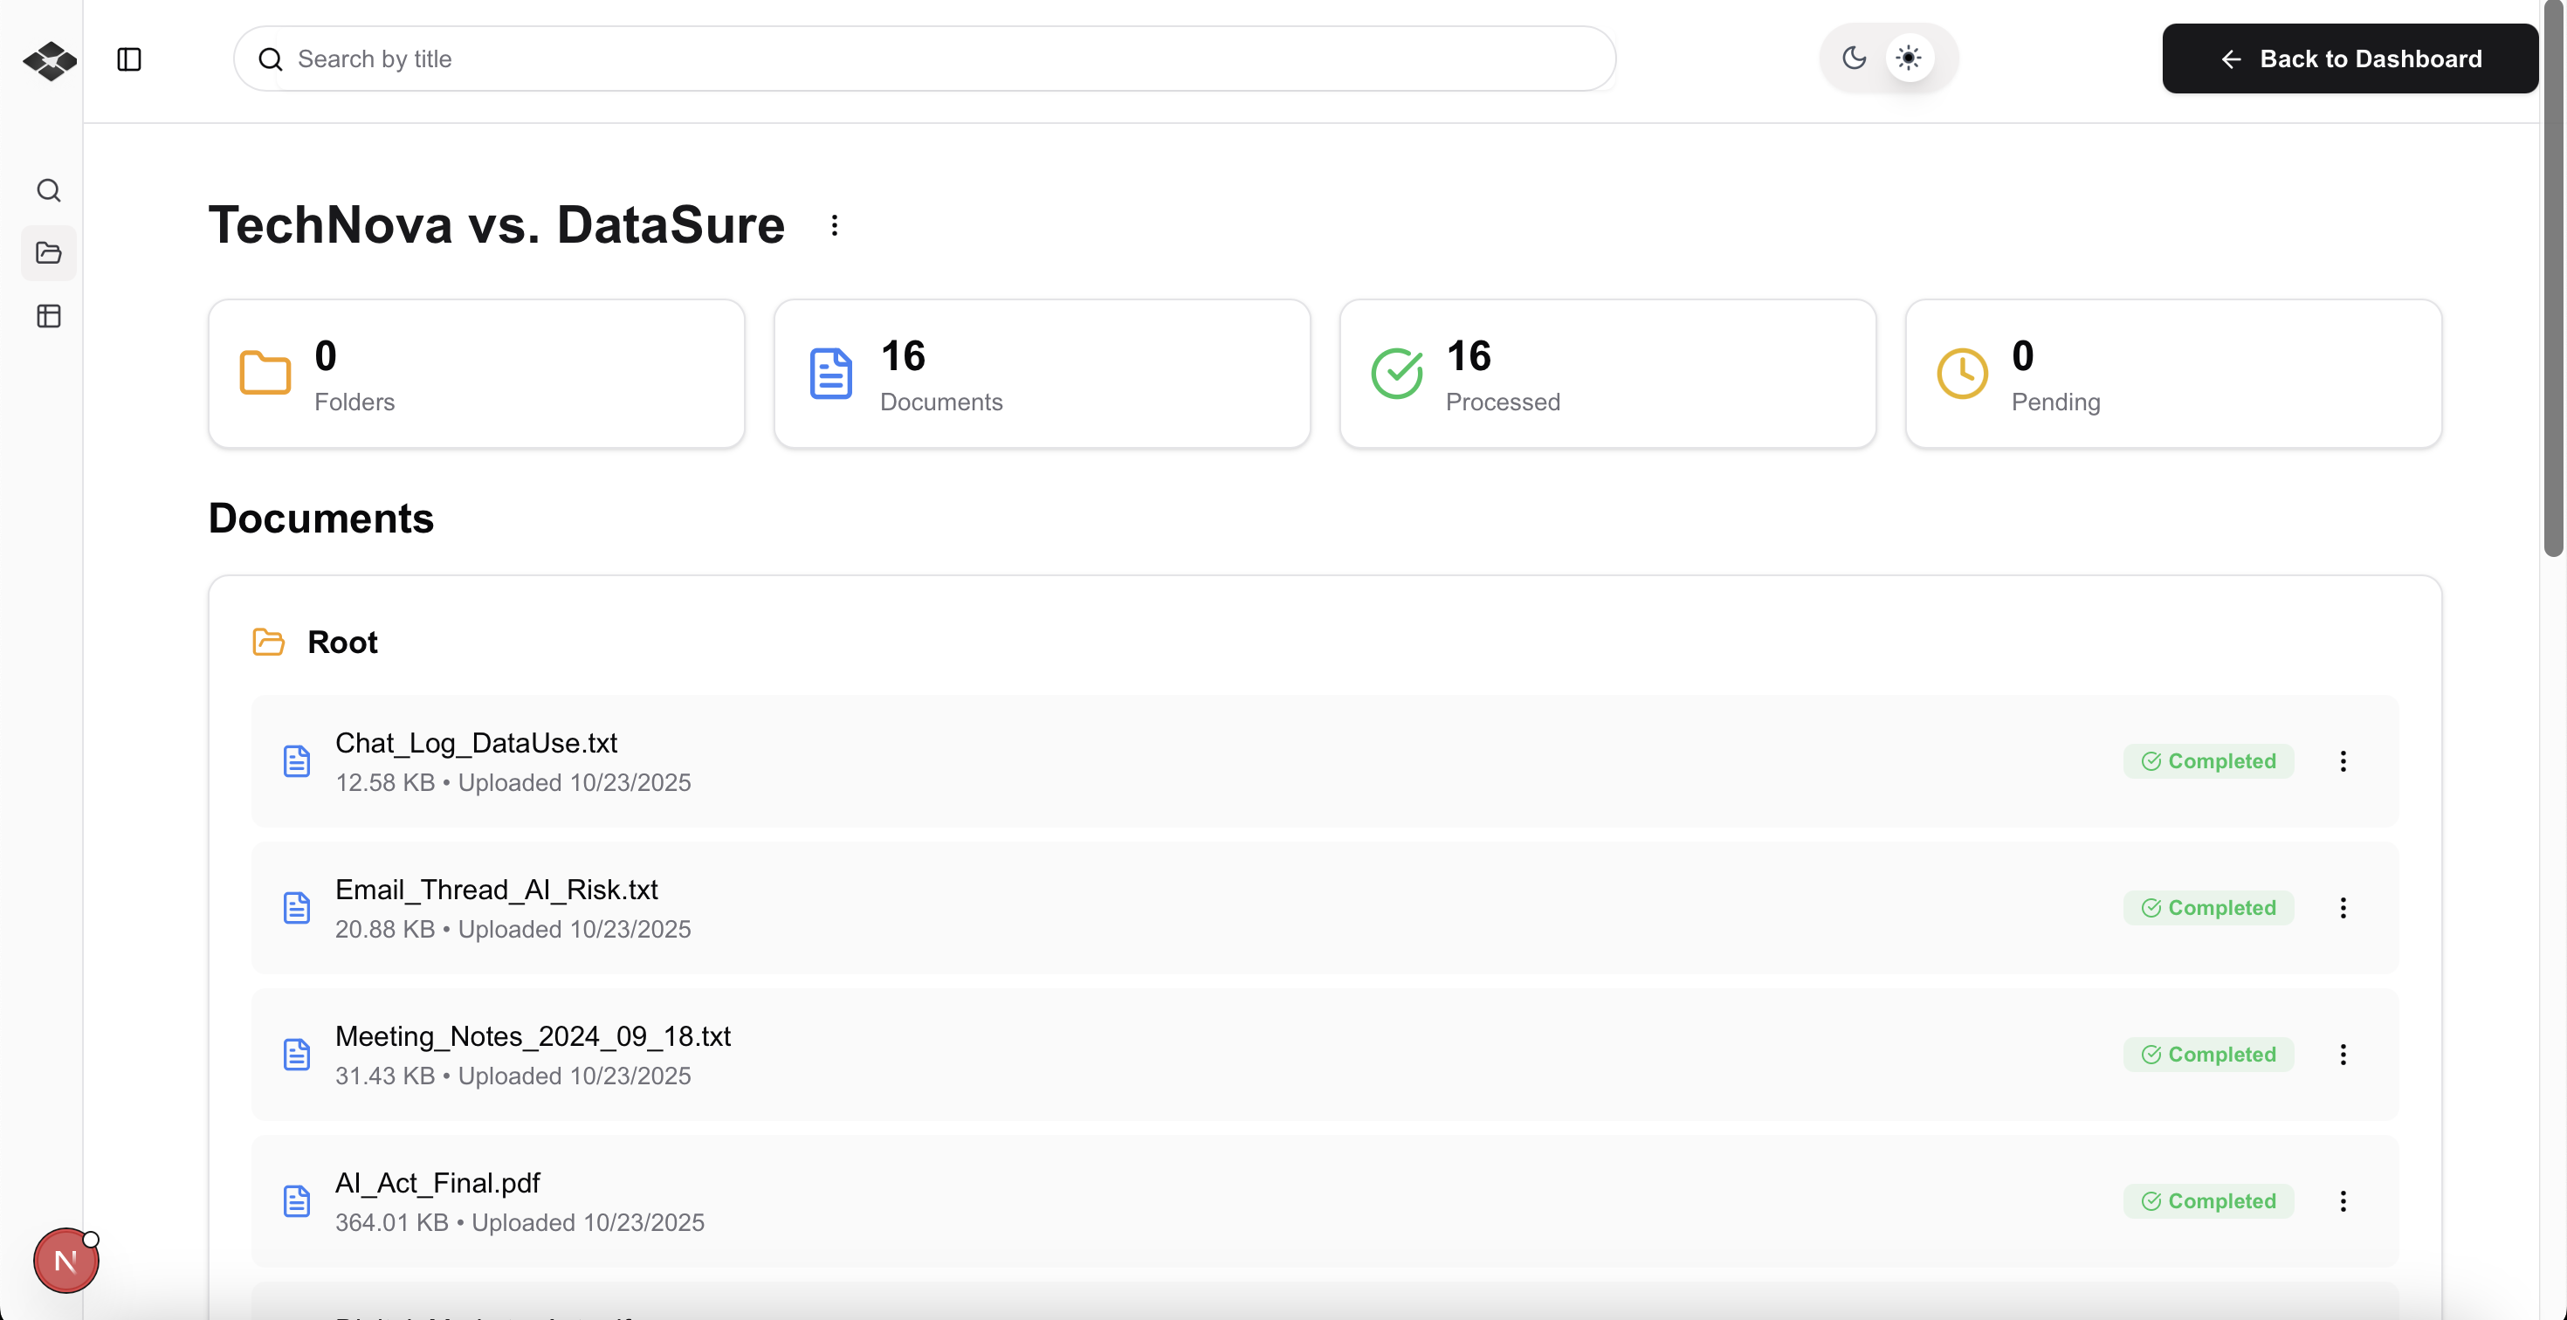Open TechNova vs. DataSure options menu

click(x=834, y=225)
